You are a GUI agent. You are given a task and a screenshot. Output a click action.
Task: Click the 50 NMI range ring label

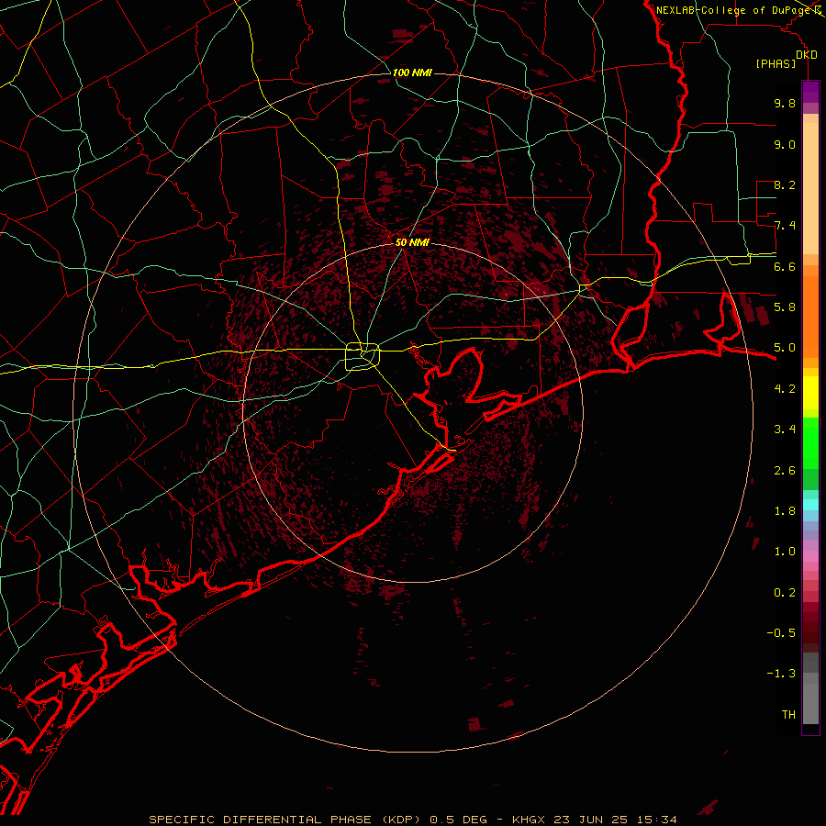click(412, 242)
